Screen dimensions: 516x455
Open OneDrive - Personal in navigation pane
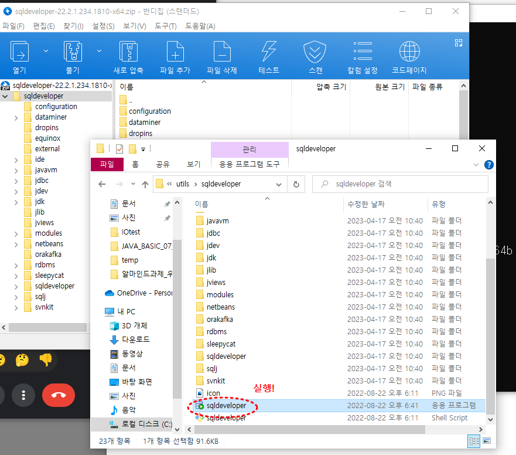click(x=138, y=293)
